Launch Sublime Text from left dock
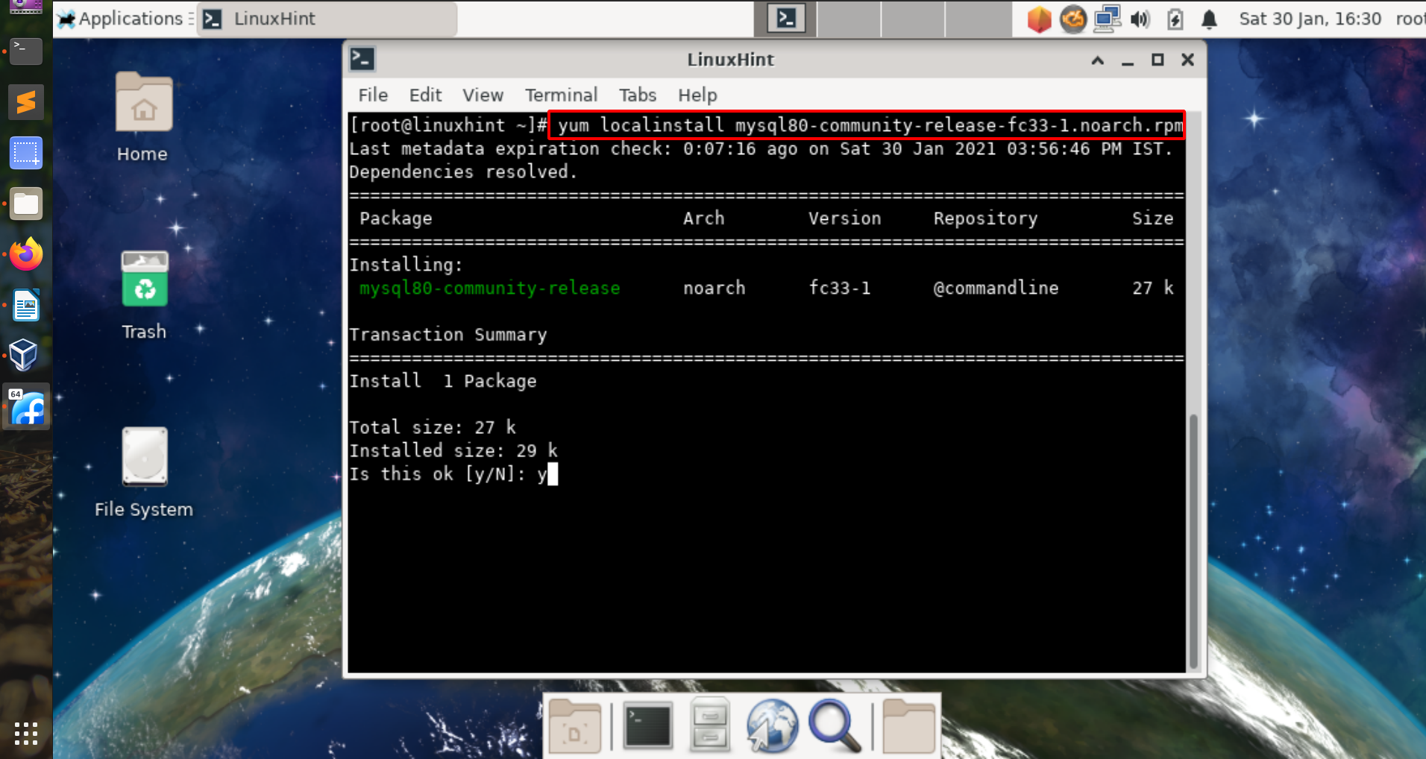The width and height of the screenshot is (1426, 759). tap(26, 102)
